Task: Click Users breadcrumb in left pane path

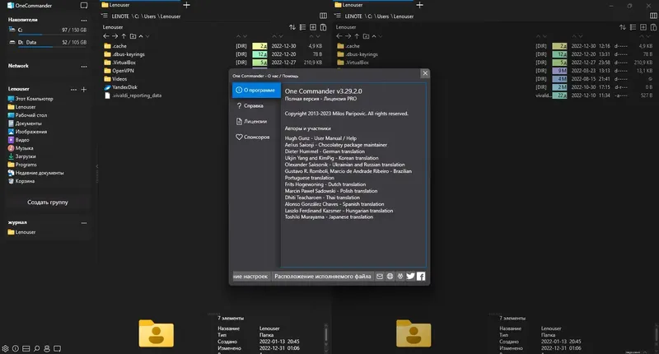Action: (150, 16)
